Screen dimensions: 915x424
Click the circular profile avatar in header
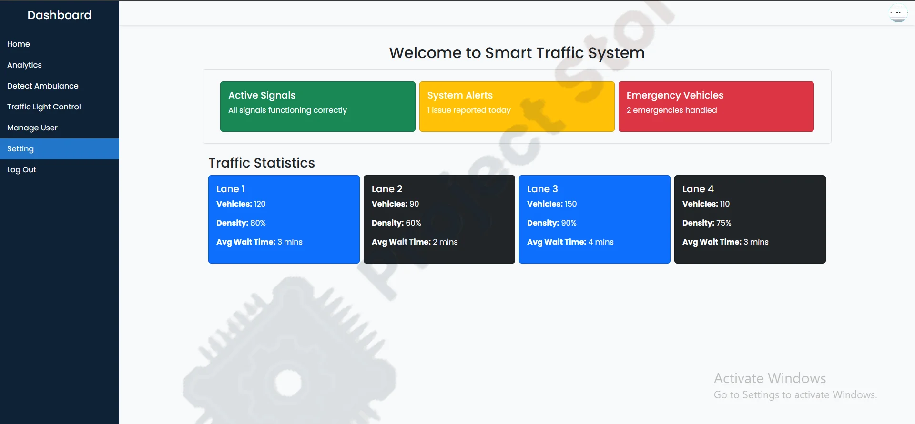(x=898, y=13)
